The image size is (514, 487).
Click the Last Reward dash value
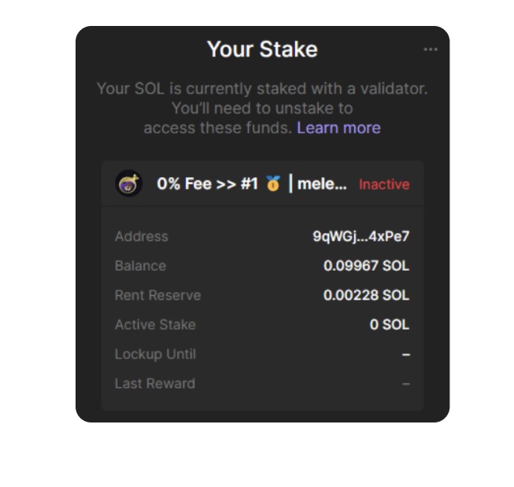pyautogui.click(x=406, y=384)
